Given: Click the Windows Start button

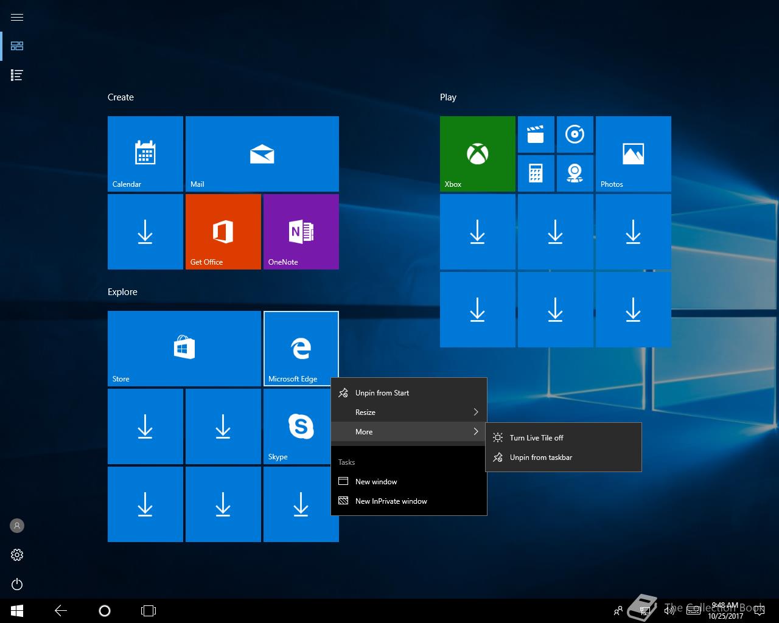Looking at the screenshot, I should point(17,611).
